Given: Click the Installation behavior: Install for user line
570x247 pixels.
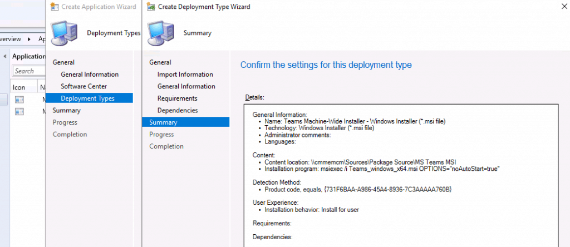Looking at the screenshot, I should tap(312, 210).
